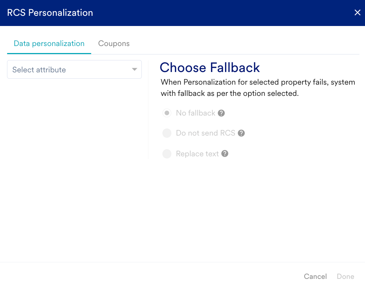Click the RCS Personalization title text
Screen dimensions: 365x288
(x=50, y=13)
